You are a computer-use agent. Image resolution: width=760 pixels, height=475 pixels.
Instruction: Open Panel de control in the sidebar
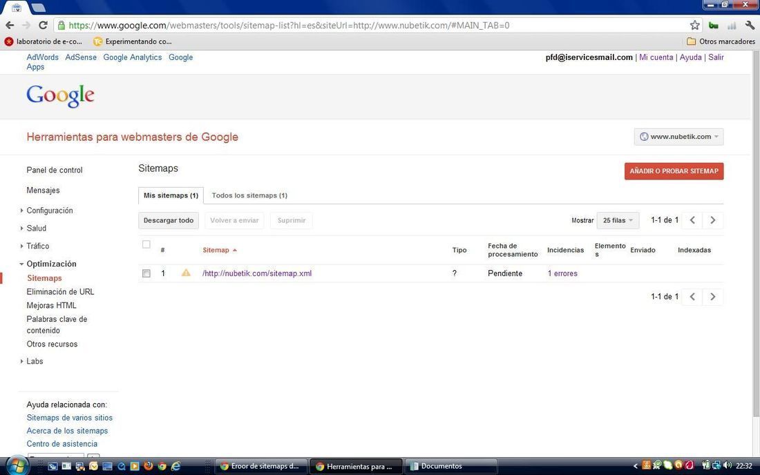point(55,170)
